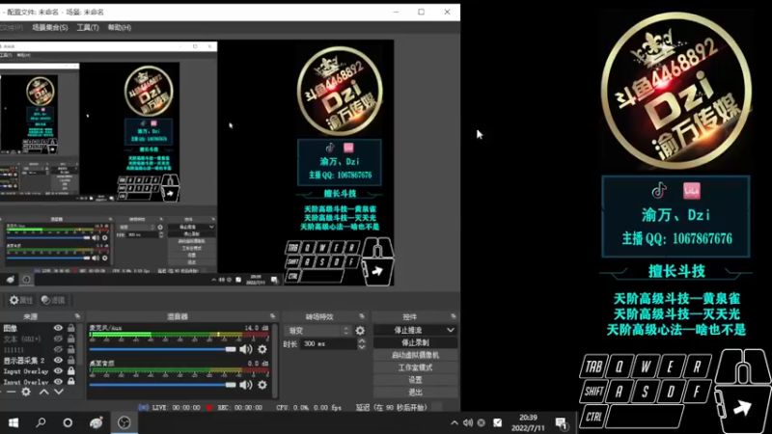772x434 pixels.
Task: Hide the 图像 source
Action: click(58, 328)
